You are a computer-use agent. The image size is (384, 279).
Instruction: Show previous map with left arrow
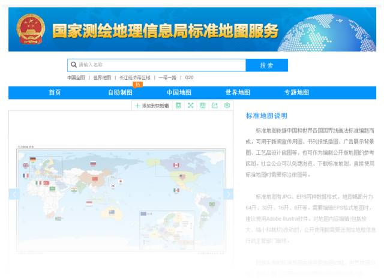[x=14, y=194]
